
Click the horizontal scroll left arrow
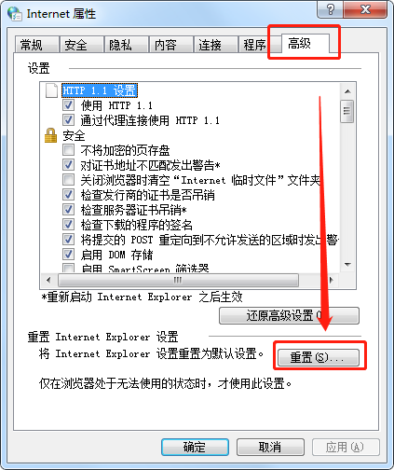click(x=48, y=280)
